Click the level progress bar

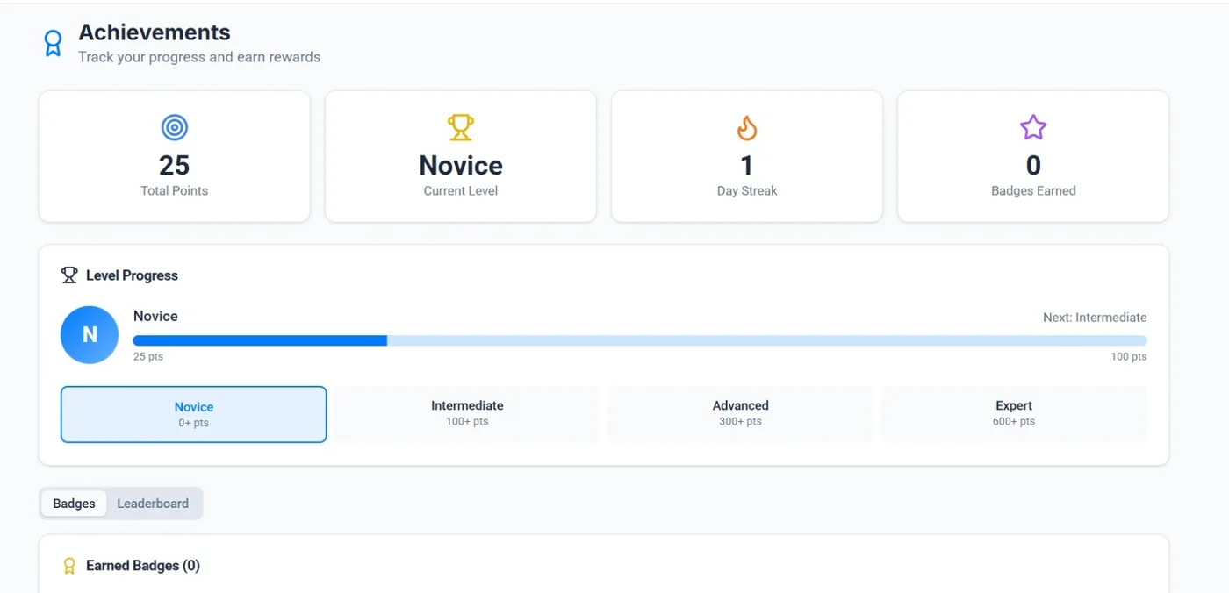(x=640, y=340)
